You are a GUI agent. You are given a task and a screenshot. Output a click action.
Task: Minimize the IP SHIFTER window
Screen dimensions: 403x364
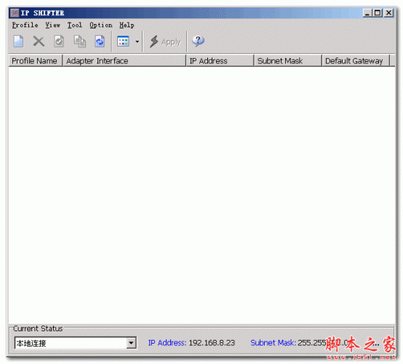(x=367, y=12)
